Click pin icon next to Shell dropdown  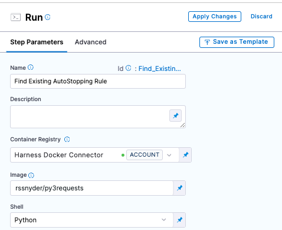coord(179,220)
